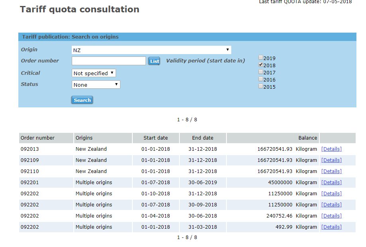Focus the Order number input field
Viewport: 366px width, 247px height.
(109, 61)
